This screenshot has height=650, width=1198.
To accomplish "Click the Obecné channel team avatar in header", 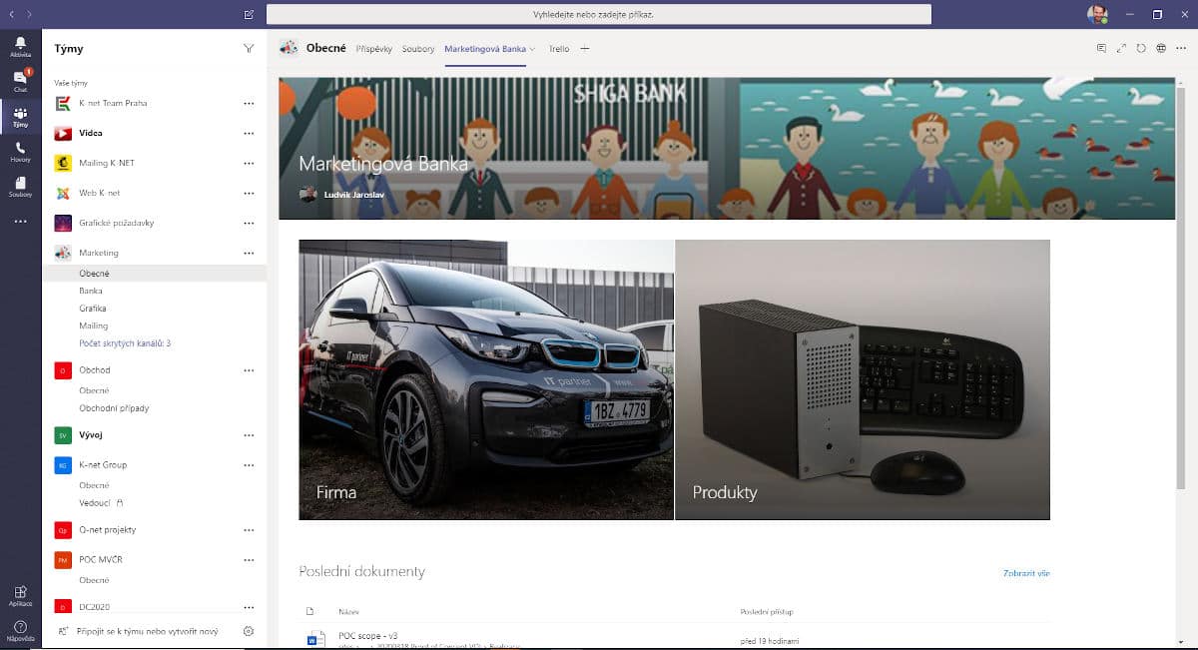I will coord(289,48).
